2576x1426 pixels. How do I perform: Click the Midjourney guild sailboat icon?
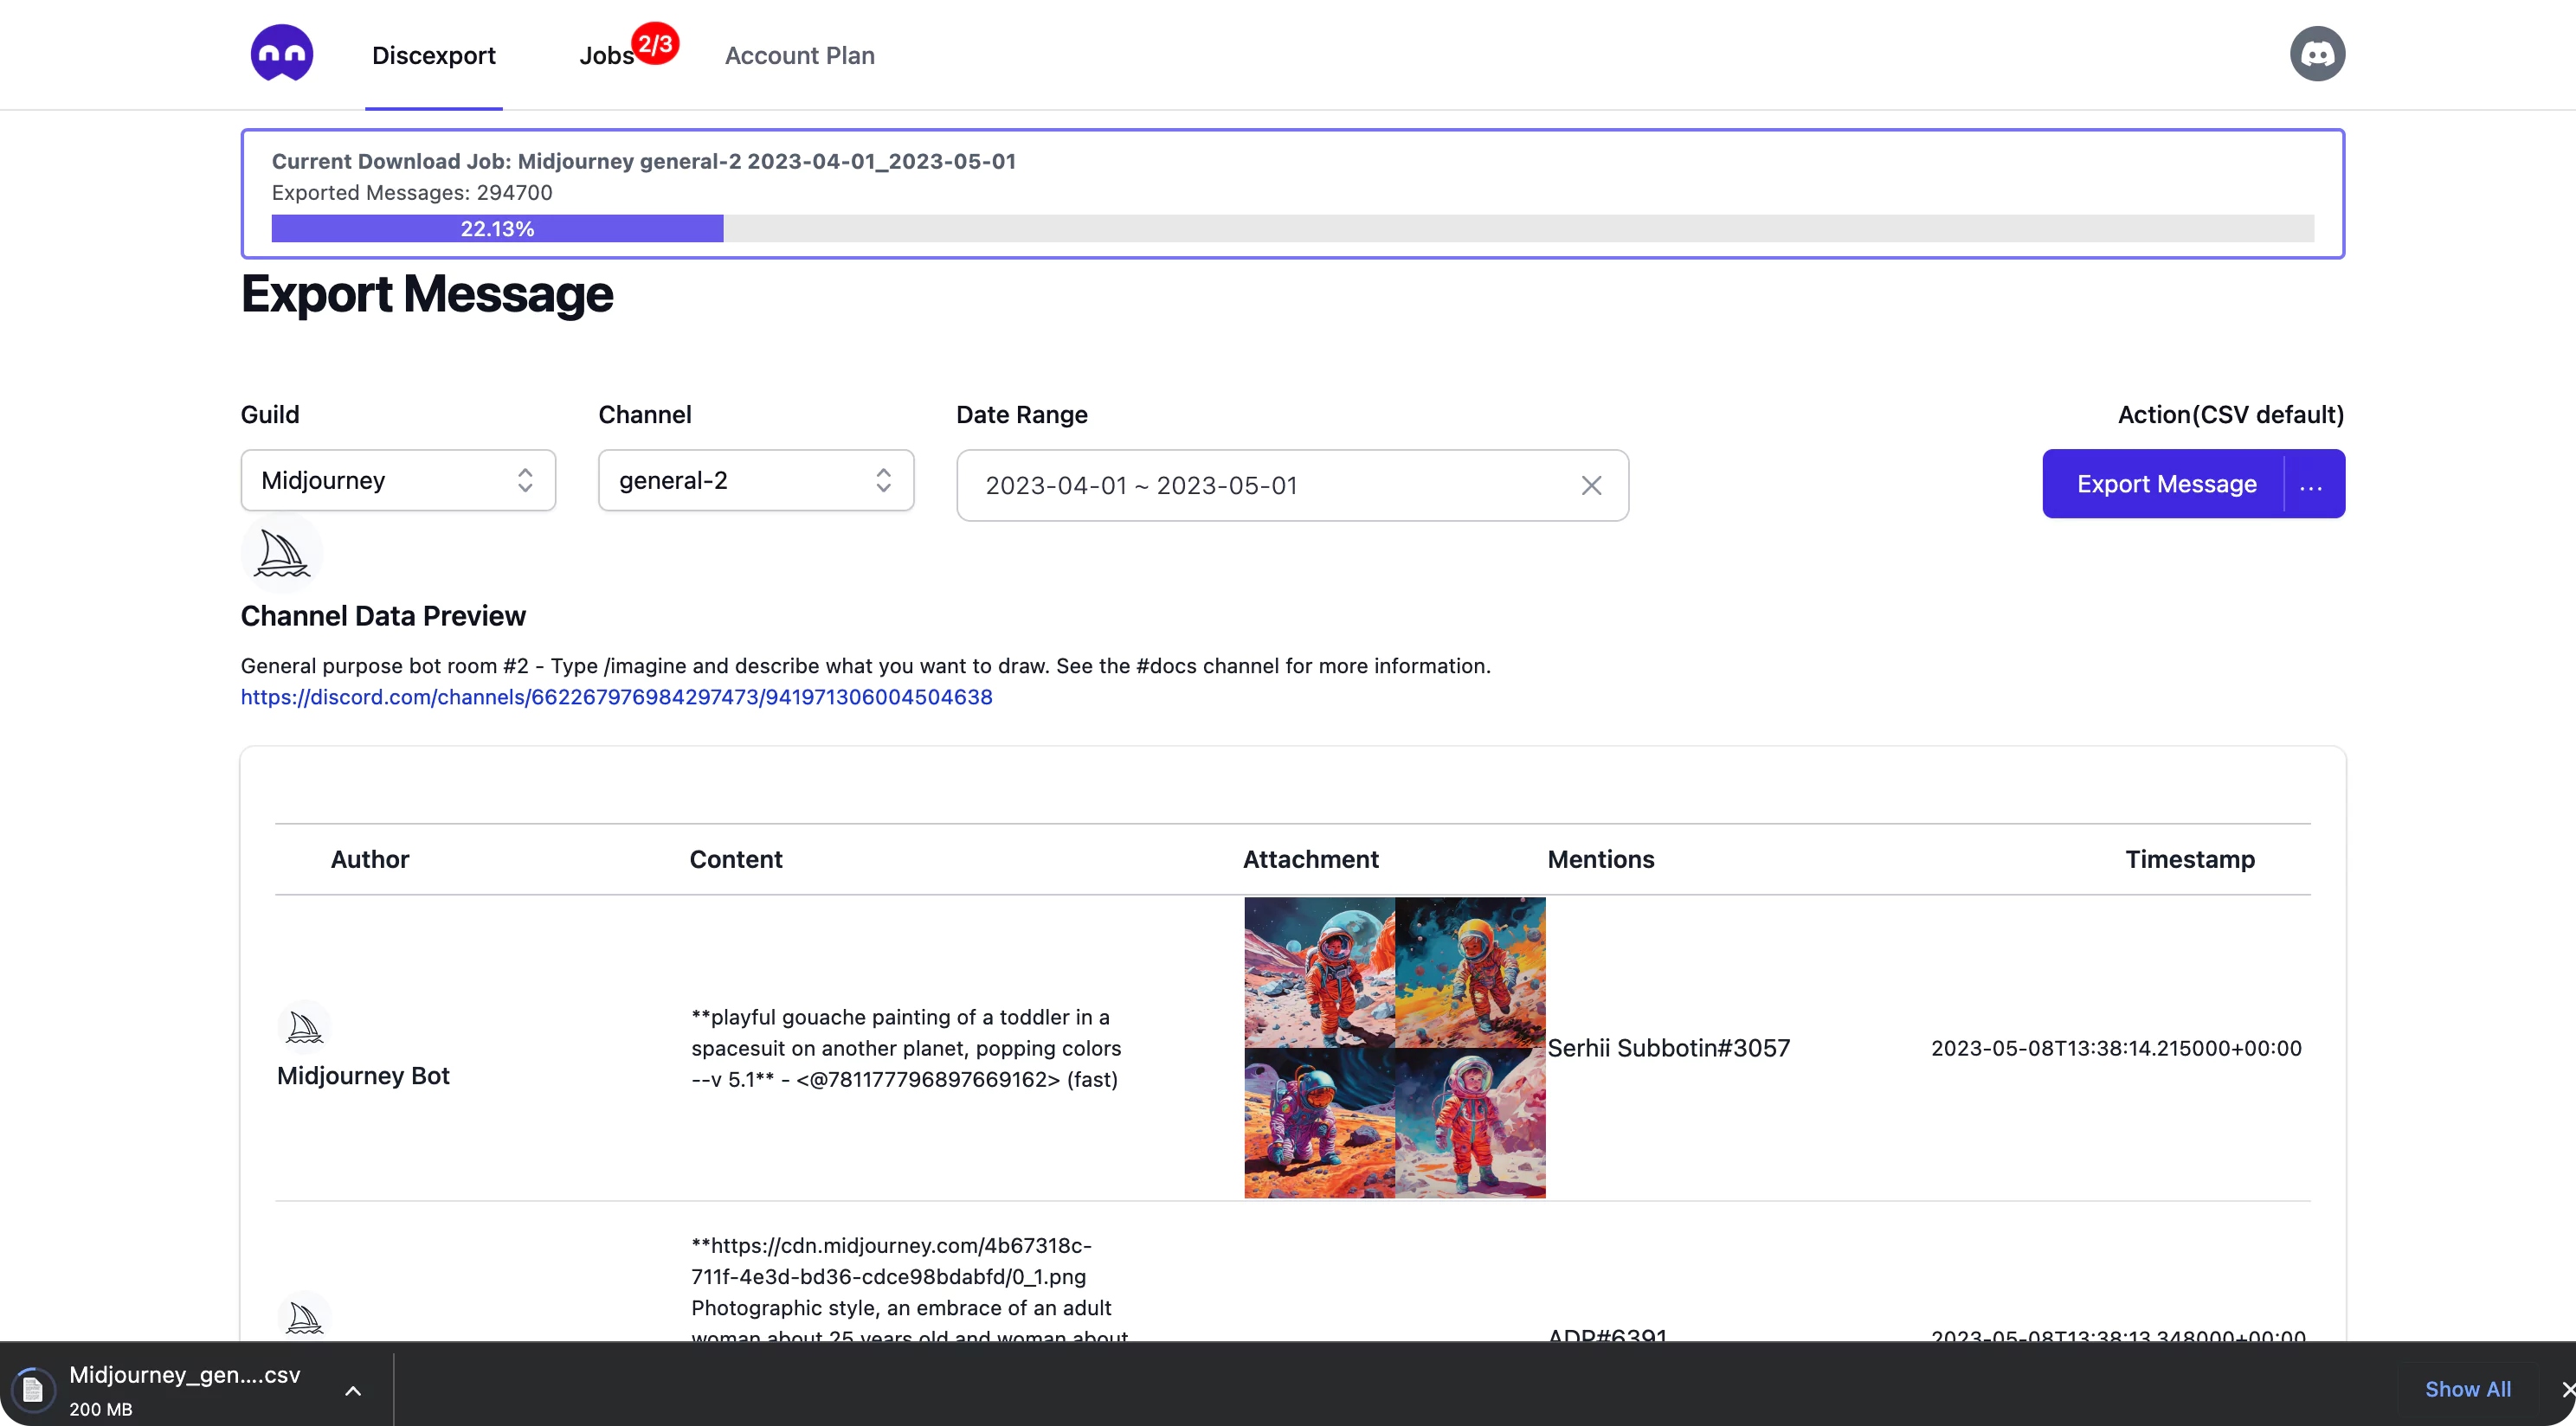(x=281, y=553)
